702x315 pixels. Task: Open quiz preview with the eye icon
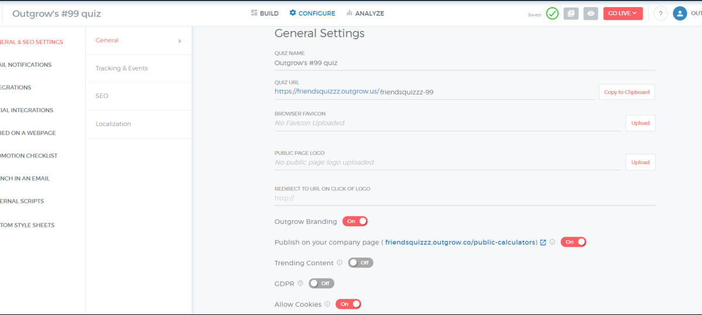click(x=591, y=13)
